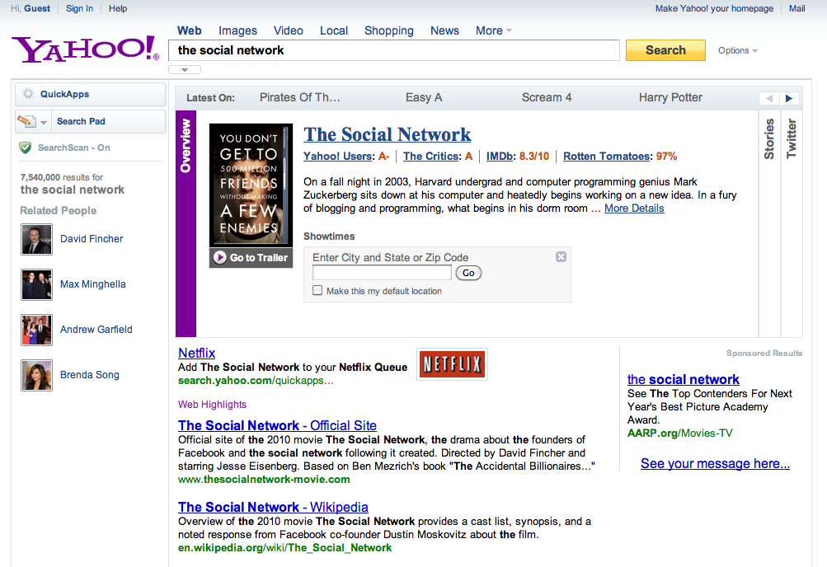The image size is (827, 567).
Task: Switch to the Video search tab
Action: pyautogui.click(x=289, y=30)
